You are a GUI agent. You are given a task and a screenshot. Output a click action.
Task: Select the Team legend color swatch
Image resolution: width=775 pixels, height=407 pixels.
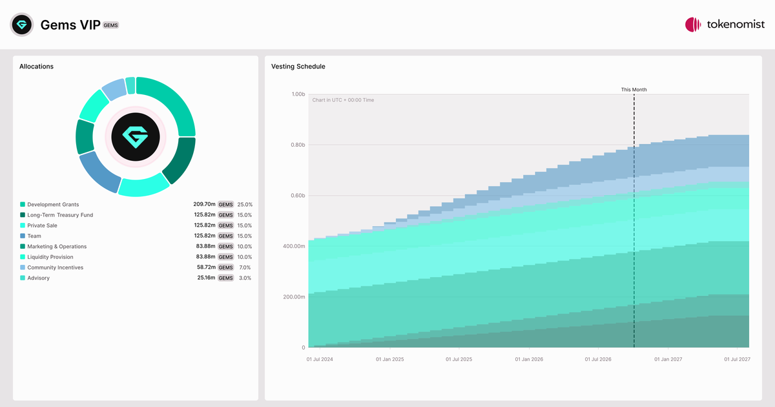click(x=23, y=236)
